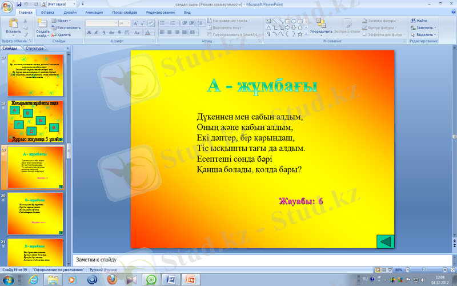This screenshot has height=286, width=457.
Task: Select slide 18 thumbnail
Action: pyautogui.click(x=35, y=121)
